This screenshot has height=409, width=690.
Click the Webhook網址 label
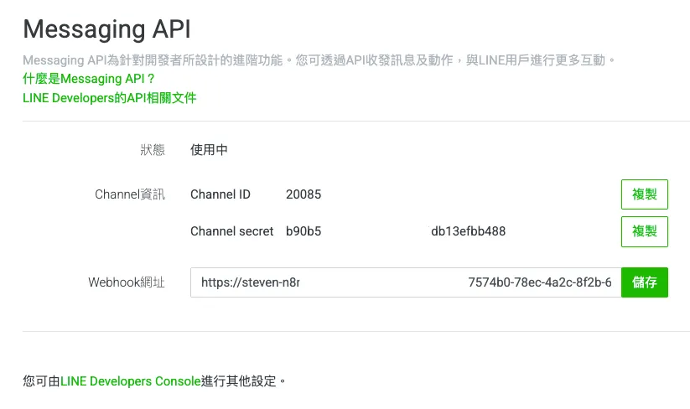coord(127,282)
